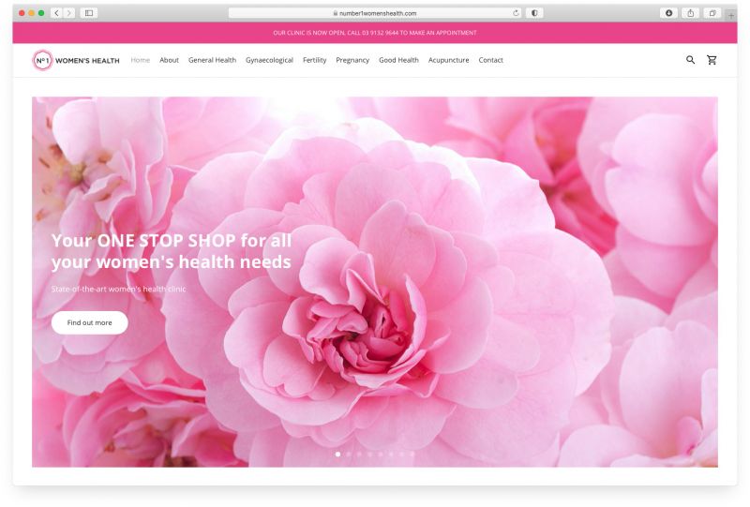Open the Pregnancy navigation menu
Image resolution: width=750 pixels, height=507 pixels.
tap(352, 60)
